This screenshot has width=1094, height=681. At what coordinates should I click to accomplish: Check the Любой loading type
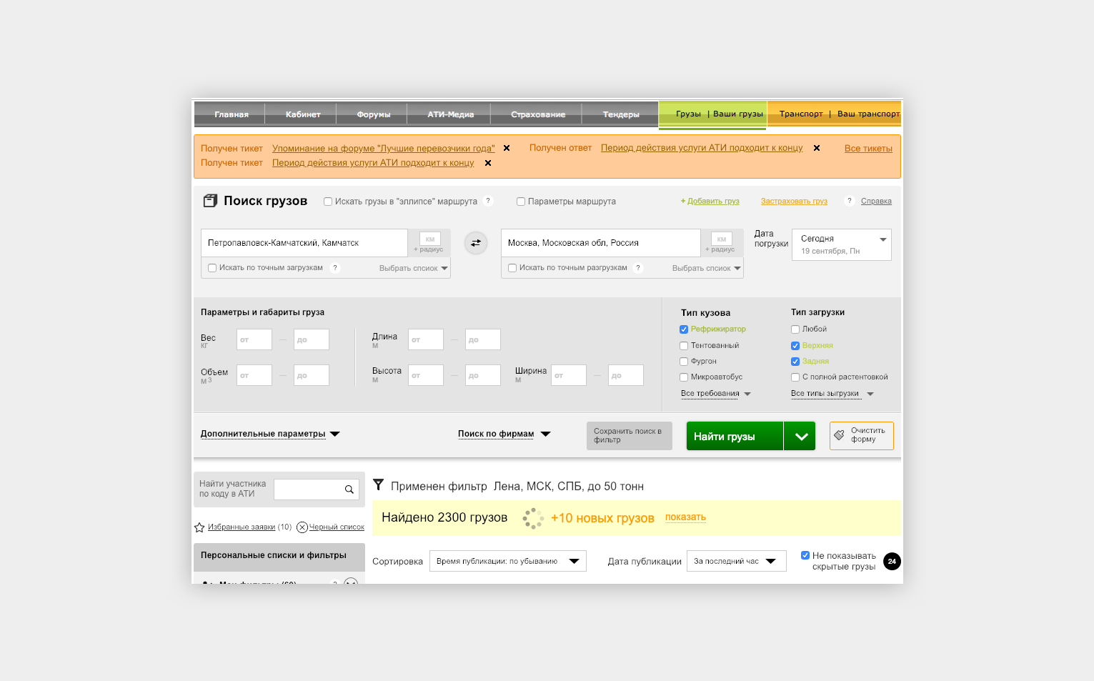coord(795,329)
